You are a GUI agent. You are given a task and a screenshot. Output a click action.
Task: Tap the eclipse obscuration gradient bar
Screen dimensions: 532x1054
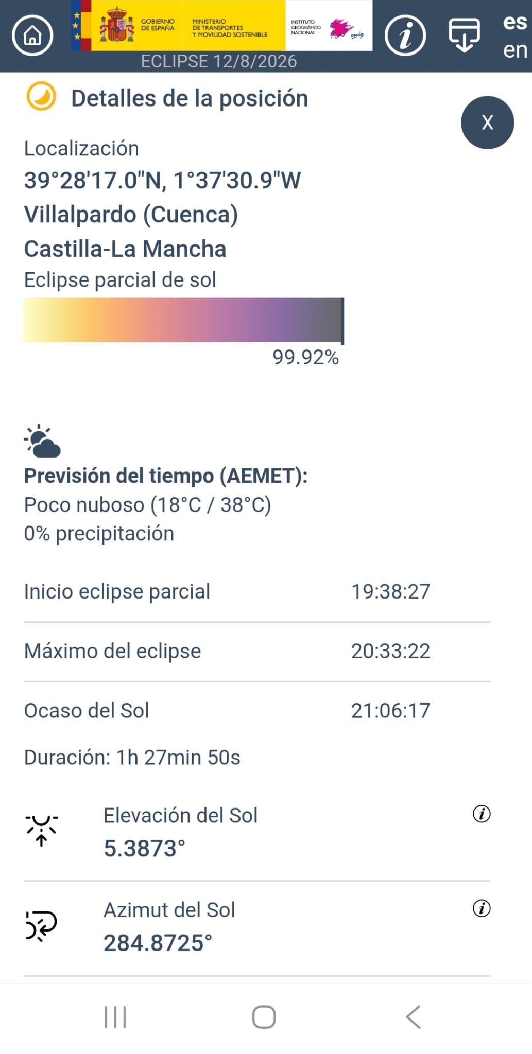pos(184,320)
